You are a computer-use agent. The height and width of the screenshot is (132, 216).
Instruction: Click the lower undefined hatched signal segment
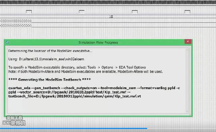point(16,26)
